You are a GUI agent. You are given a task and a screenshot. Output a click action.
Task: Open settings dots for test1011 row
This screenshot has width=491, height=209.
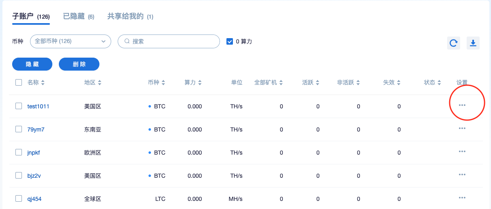coord(462,105)
